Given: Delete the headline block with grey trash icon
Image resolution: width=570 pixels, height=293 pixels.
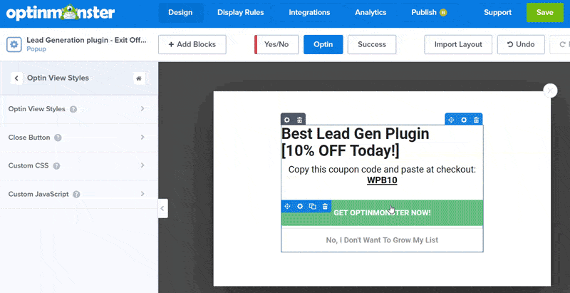Looking at the screenshot, I should 300,119.
